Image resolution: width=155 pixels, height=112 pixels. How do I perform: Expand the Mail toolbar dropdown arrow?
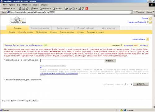67,8
